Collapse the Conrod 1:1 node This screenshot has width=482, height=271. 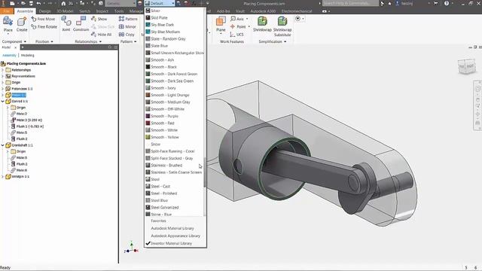[x=3, y=101]
